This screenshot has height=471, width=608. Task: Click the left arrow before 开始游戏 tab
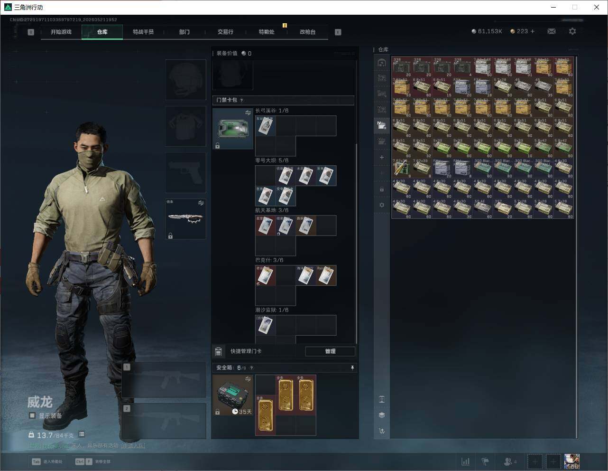tap(31, 32)
